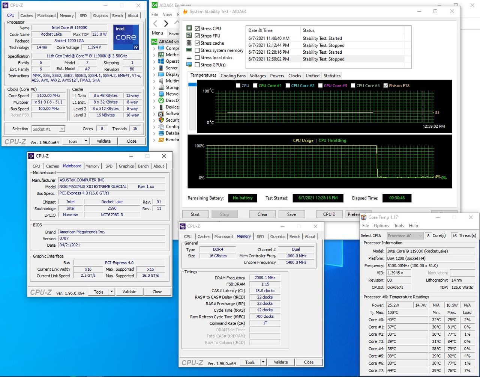This screenshot has width=480, height=377.
Task: Open the Socket #1 selection dropdown in CPU-Z
Action: (x=48, y=129)
